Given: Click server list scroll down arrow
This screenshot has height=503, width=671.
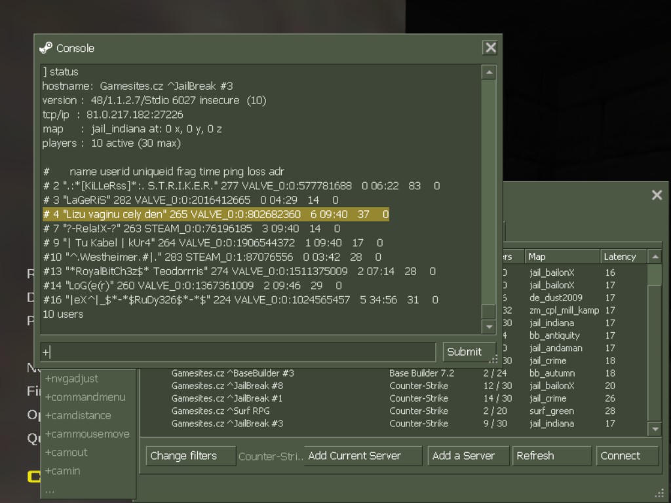Looking at the screenshot, I should pyautogui.click(x=655, y=429).
